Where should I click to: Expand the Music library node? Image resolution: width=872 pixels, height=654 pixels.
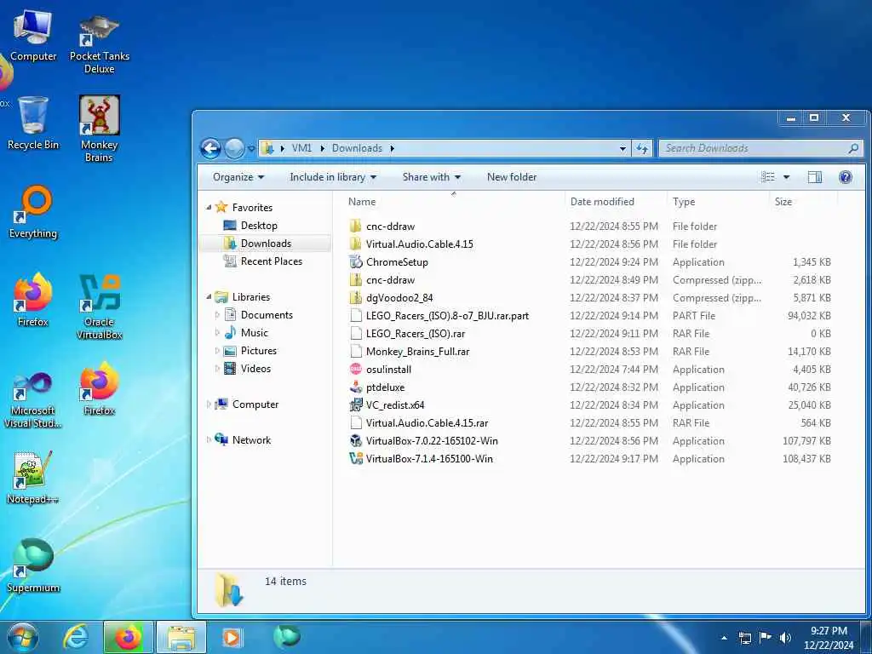tap(217, 333)
